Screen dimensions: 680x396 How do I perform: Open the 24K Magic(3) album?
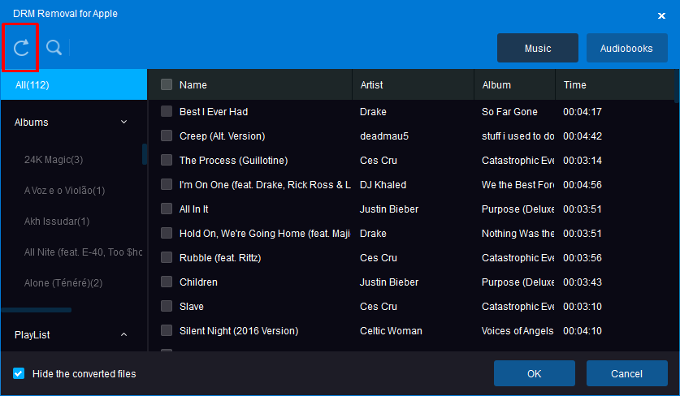54,159
